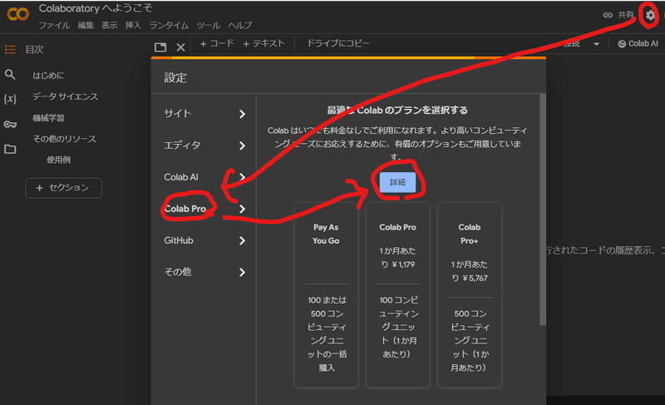Image resolution: width=665 pixels, height=405 pixels.
Task: Open the 表示 menu
Action: tap(110, 26)
